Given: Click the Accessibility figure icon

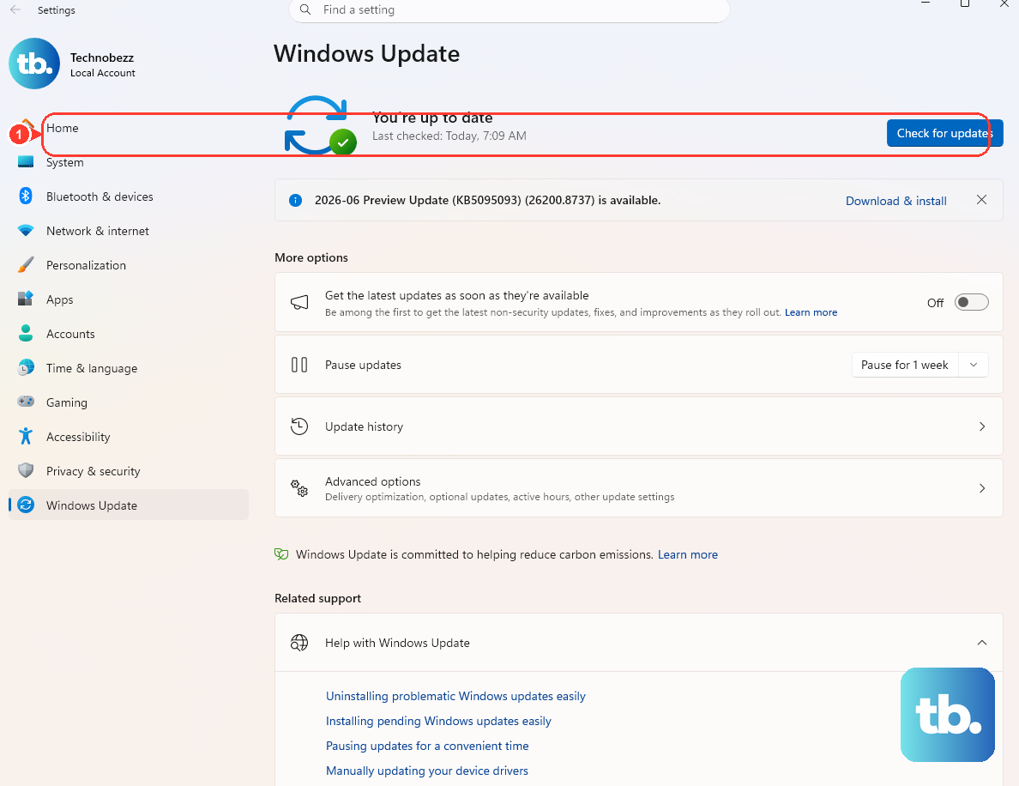Looking at the screenshot, I should (x=26, y=436).
